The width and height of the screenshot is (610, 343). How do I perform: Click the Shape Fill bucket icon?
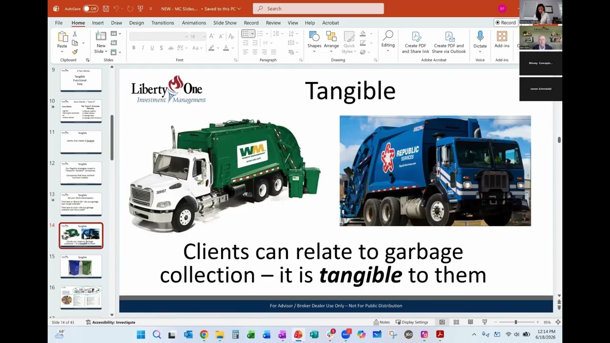click(x=363, y=34)
